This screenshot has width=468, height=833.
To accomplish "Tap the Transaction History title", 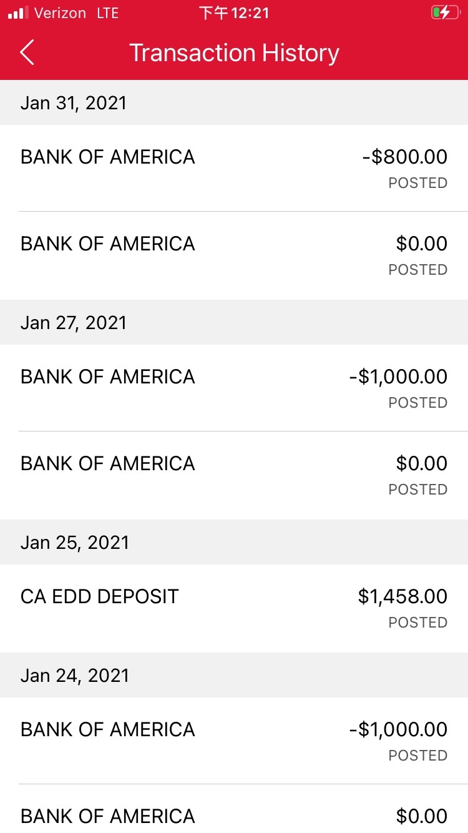I will pos(234,52).
